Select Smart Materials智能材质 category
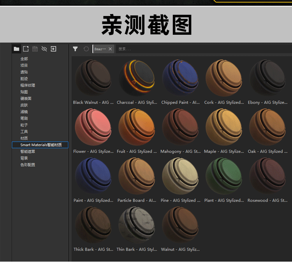Screen dimensions: 292x271 pos(40,145)
